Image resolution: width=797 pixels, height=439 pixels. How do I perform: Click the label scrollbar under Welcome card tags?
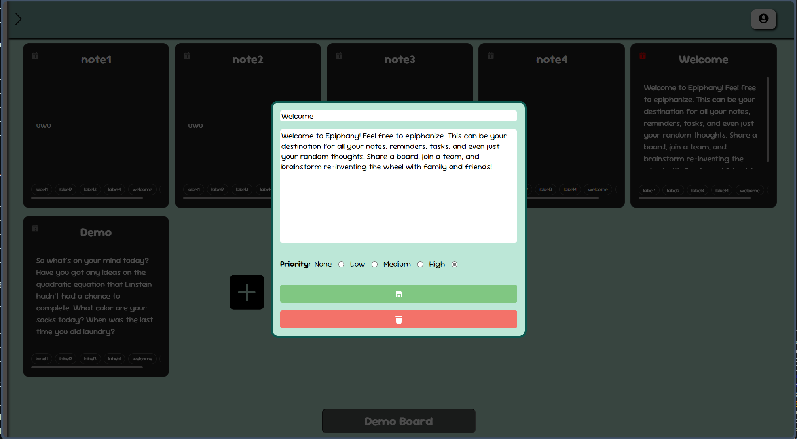click(x=695, y=198)
